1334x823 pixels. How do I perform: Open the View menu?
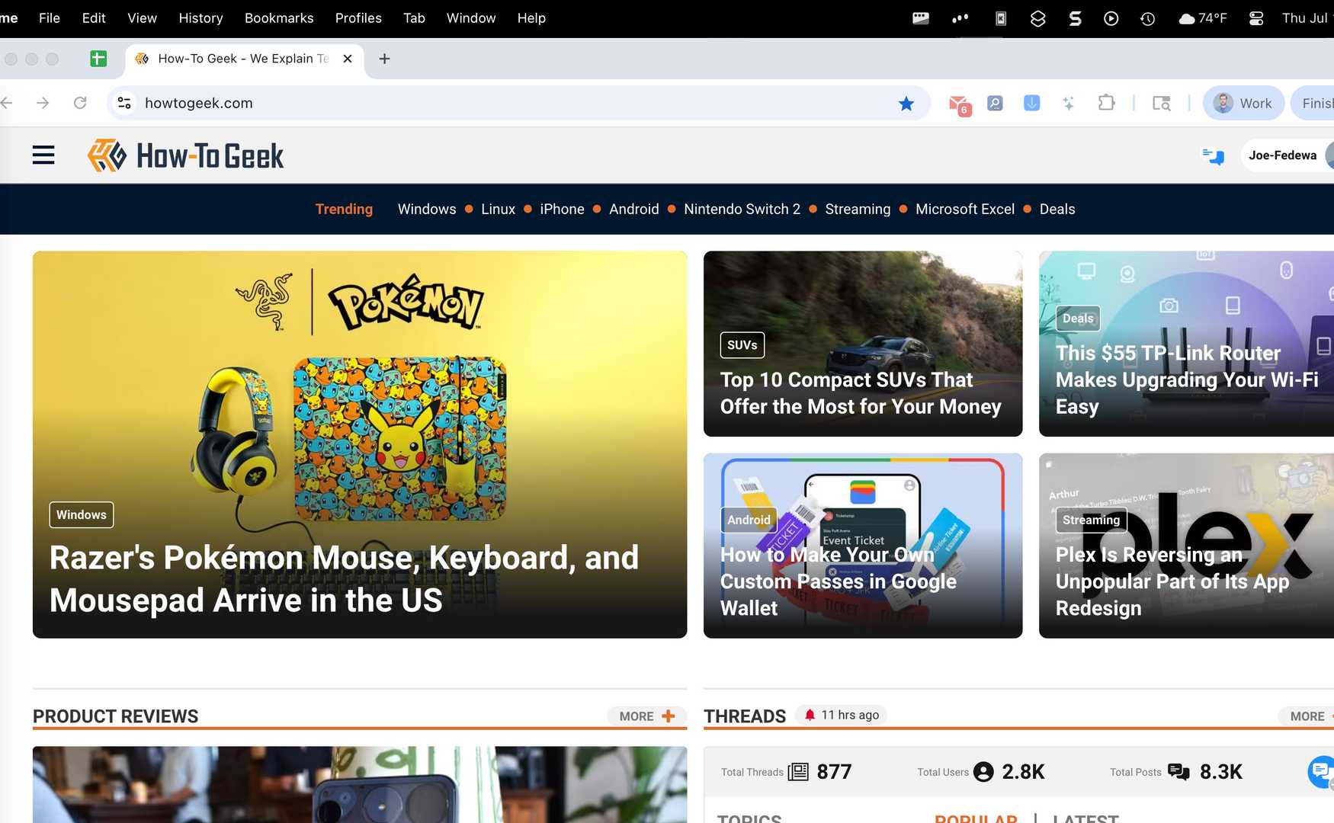pyautogui.click(x=142, y=18)
